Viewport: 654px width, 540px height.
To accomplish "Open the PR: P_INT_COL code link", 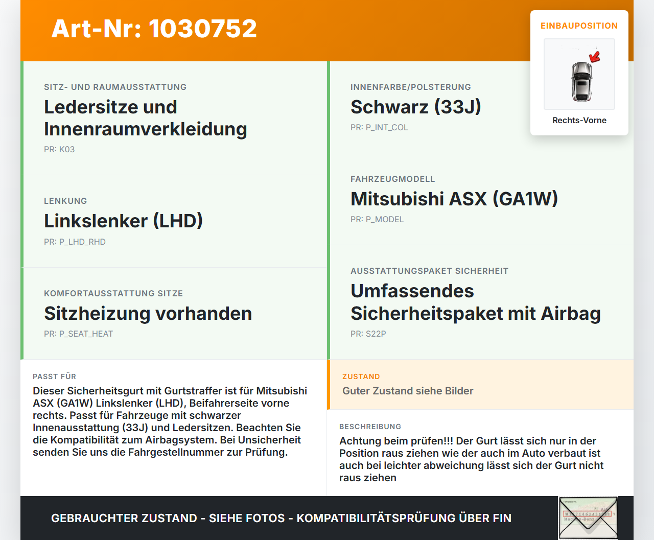I will [x=379, y=127].
